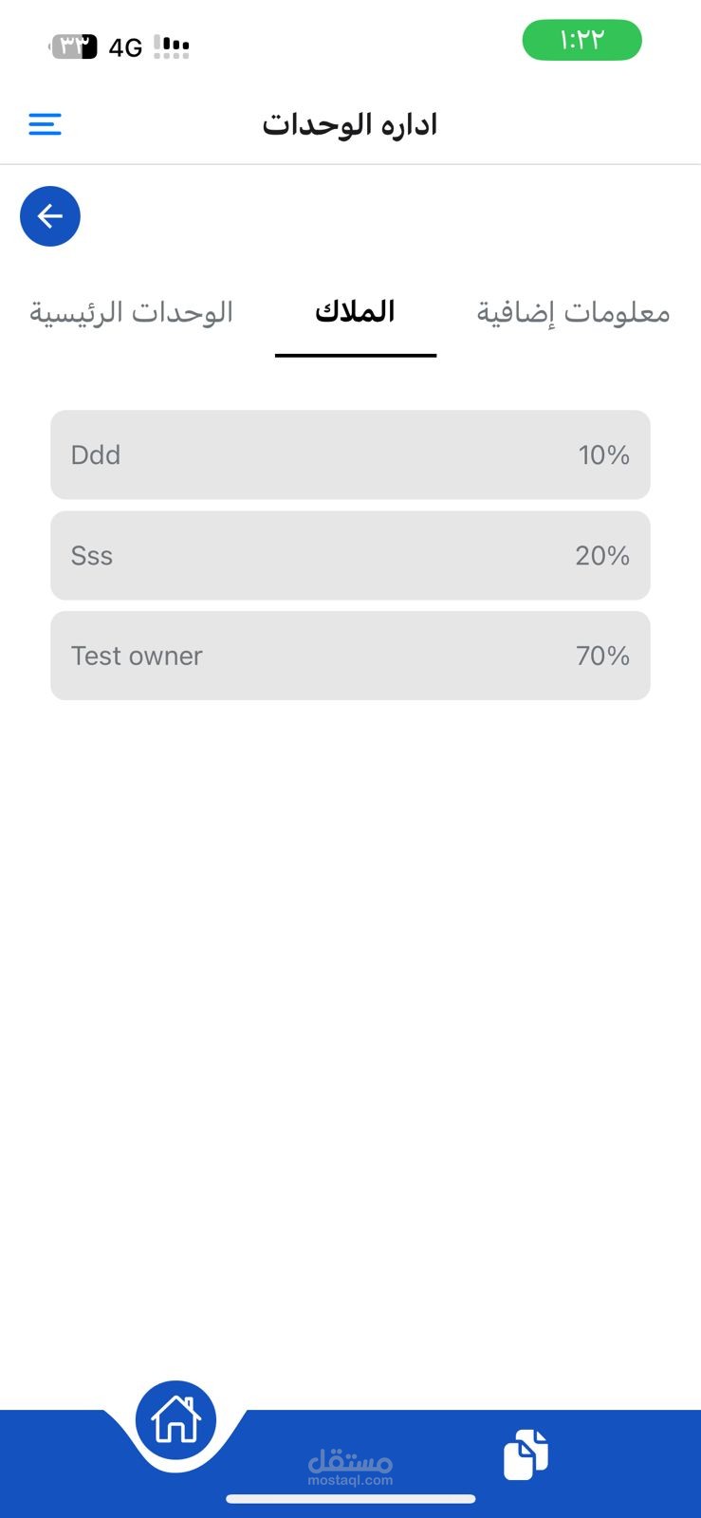The image size is (701, 1518).
Task: Tap the battery indicator in status bar
Action: click(x=74, y=46)
